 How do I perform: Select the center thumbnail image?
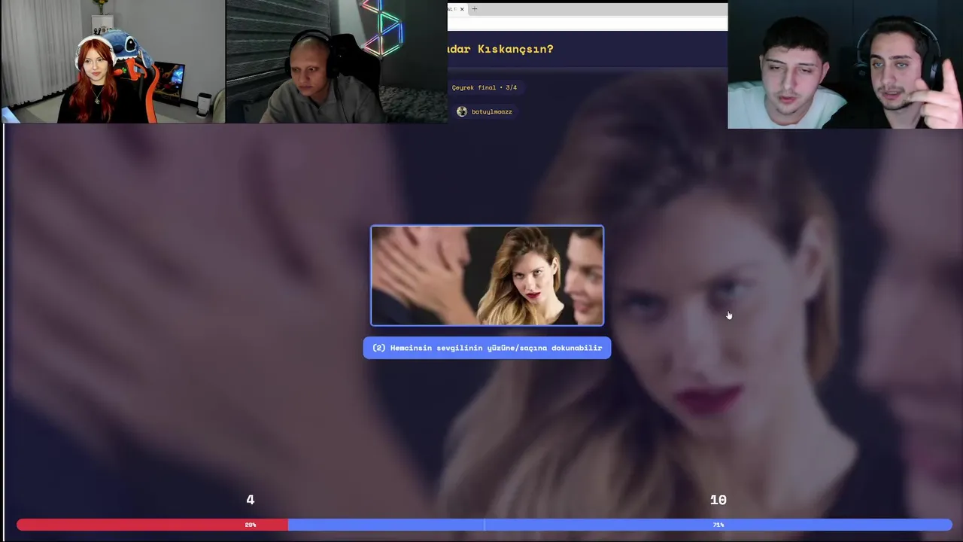point(487,276)
